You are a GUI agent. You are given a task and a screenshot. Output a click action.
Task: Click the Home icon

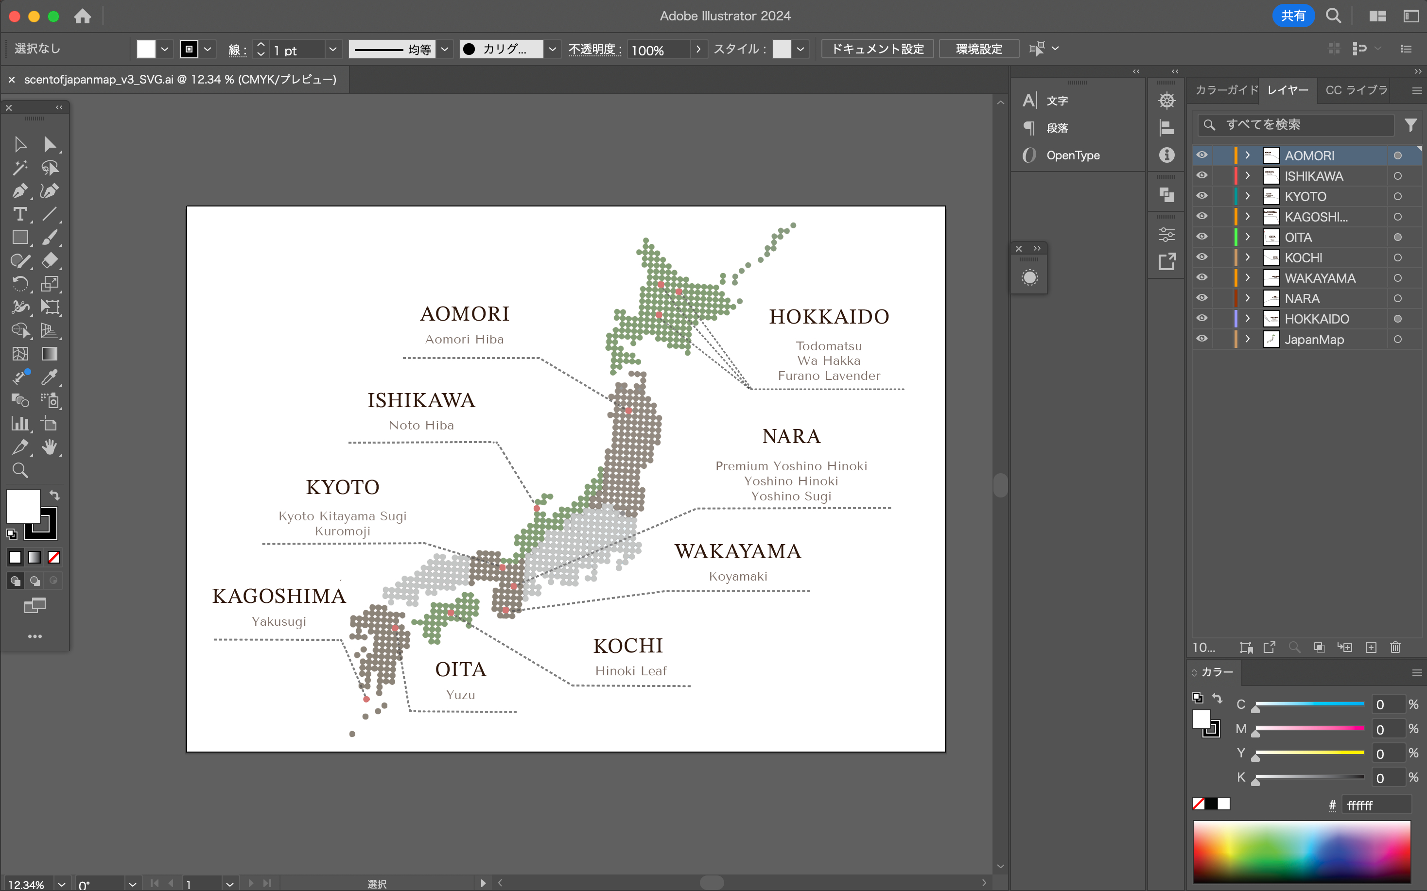point(83,16)
